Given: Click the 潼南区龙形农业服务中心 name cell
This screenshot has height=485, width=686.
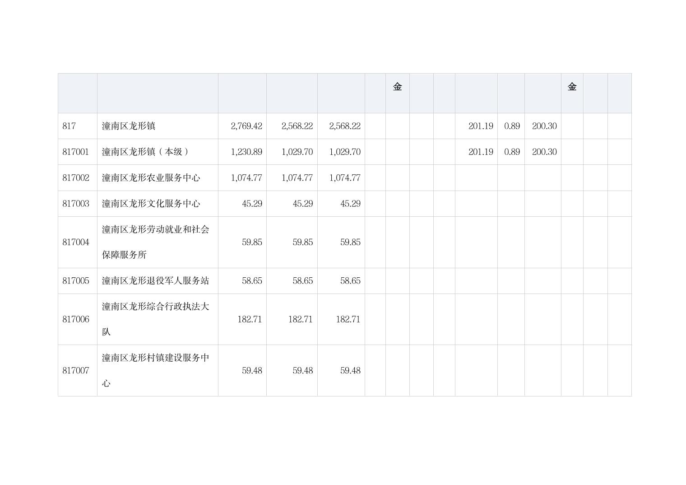Looking at the screenshot, I should coord(151,178).
